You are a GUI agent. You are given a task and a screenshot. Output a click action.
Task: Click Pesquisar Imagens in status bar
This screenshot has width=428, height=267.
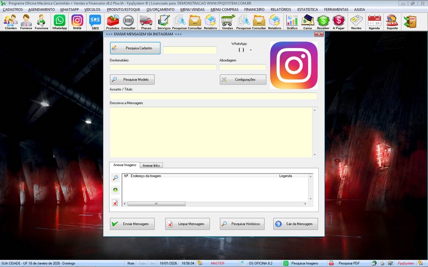(x=304, y=263)
